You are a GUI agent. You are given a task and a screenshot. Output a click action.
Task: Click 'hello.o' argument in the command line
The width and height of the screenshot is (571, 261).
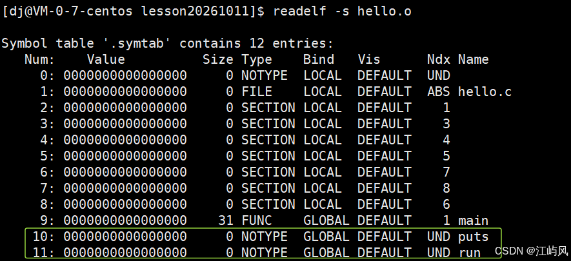pyautogui.click(x=385, y=11)
